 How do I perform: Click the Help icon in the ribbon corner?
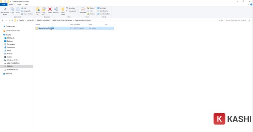tap(251, 5)
